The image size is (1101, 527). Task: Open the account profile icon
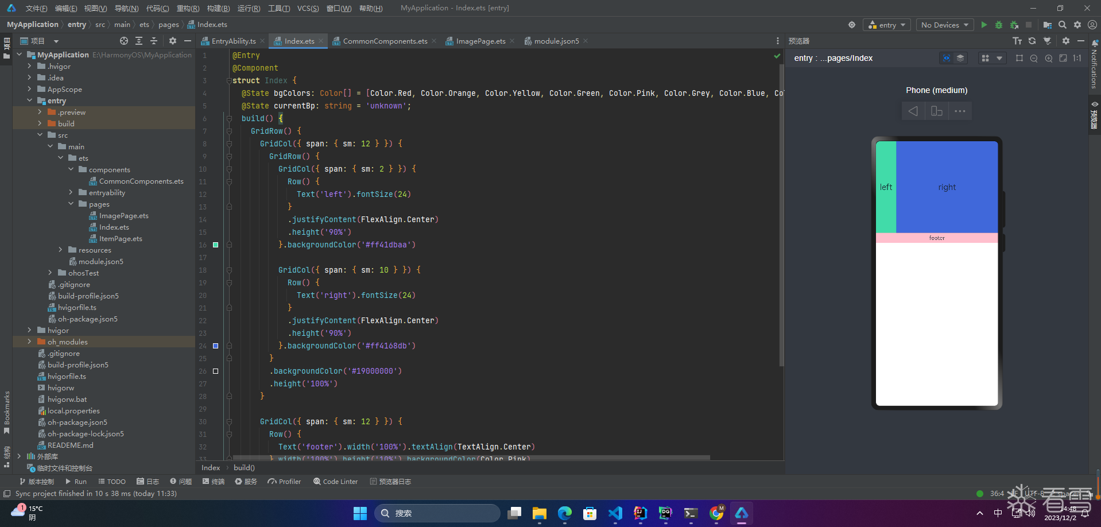pyautogui.click(x=1092, y=25)
